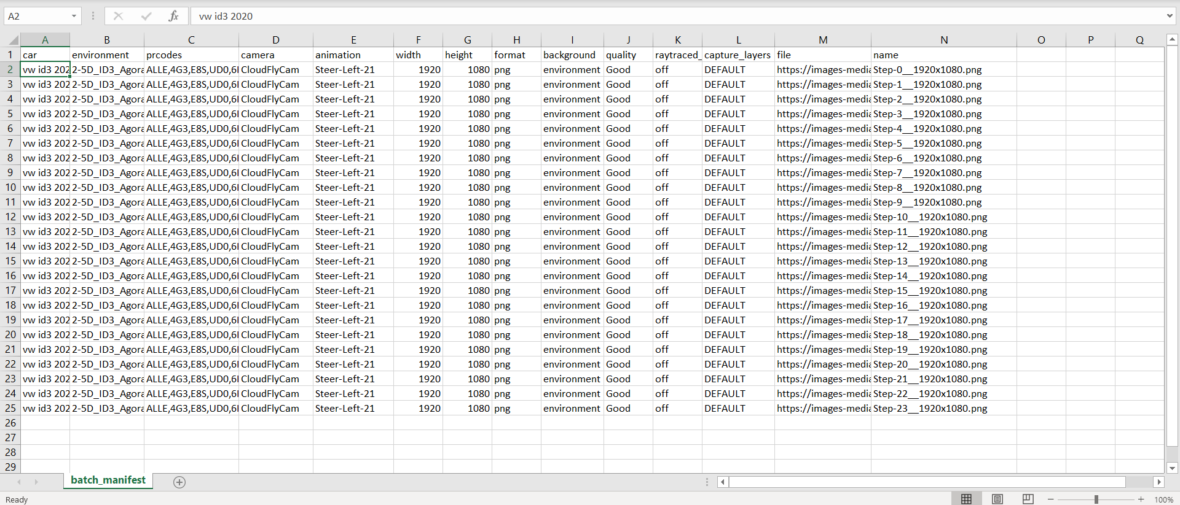1180x505 pixels.
Task: Select the batch_manifest sheet tab
Action: click(x=108, y=480)
